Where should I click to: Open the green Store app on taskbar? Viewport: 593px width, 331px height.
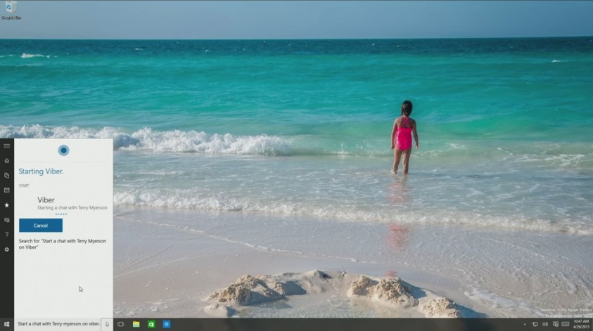[x=151, y=324]
